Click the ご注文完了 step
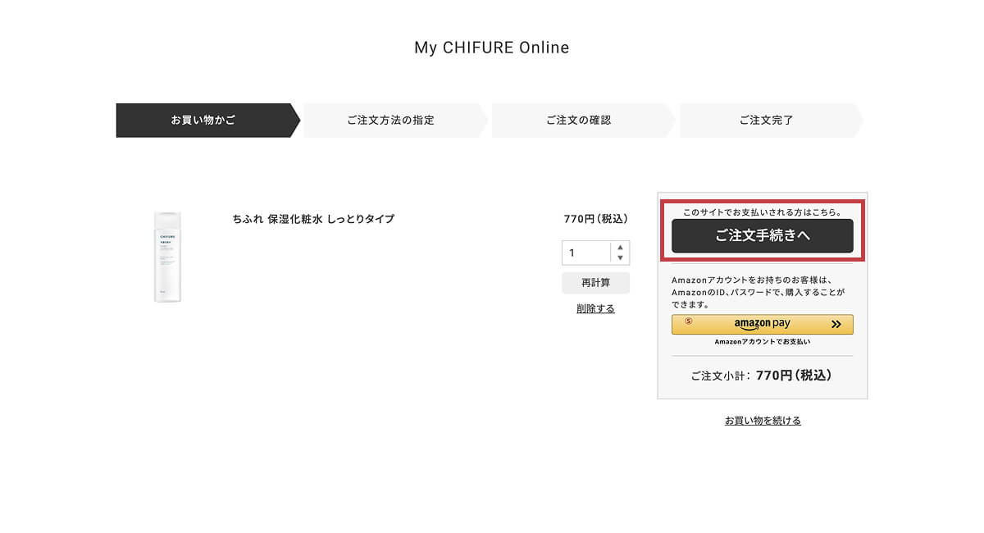Viewport: 984px width, 533px height. coord(766,121)
